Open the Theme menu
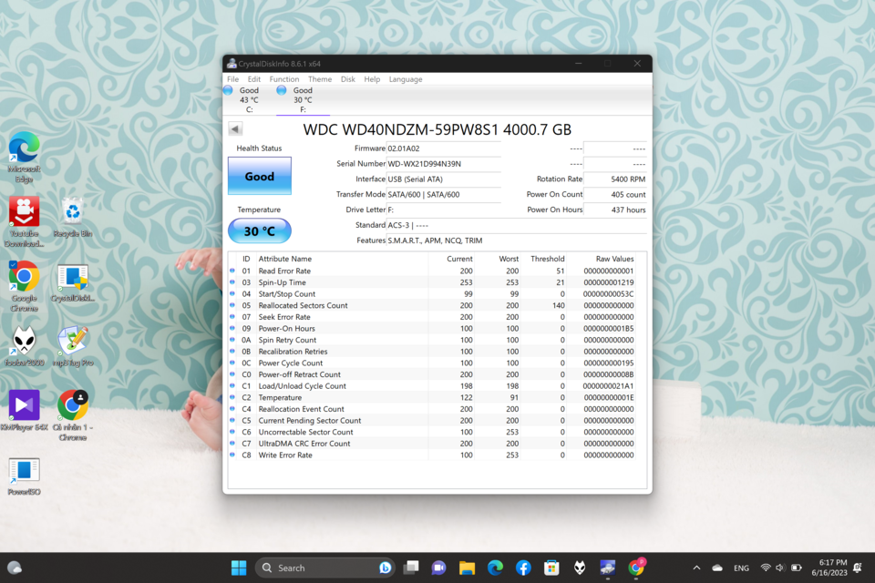The height and width of the screenshot is (583, 875). click(320, 79)
